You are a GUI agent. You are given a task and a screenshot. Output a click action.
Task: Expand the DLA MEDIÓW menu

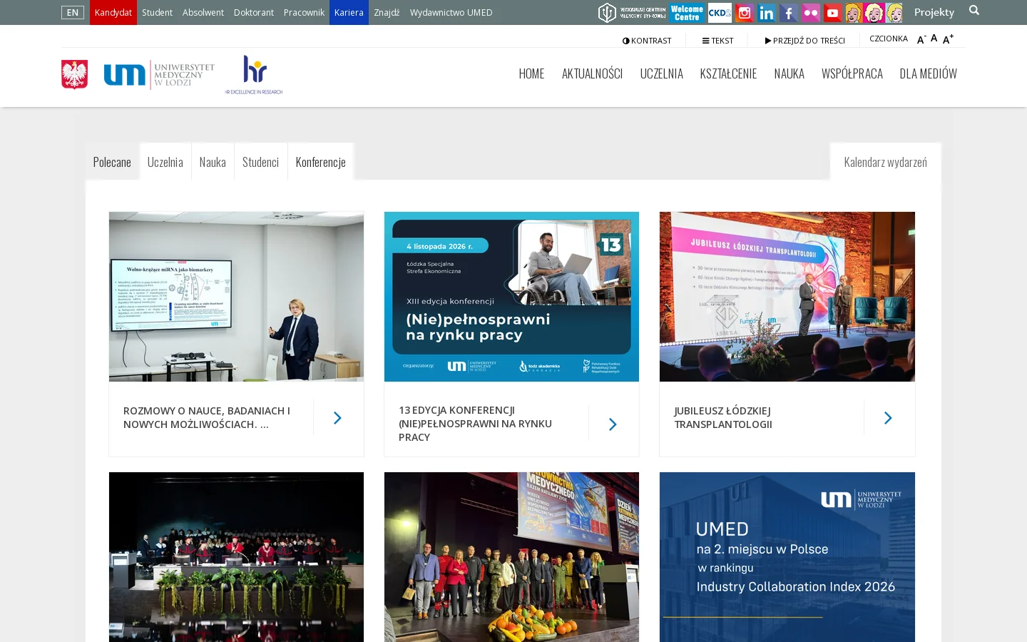tap(929, 73)
